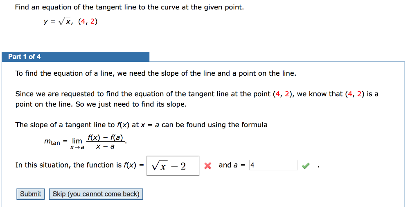This screenshot has height=207, width=419.
Task: Click the 'and a =' label text
Action: click(x=232, y=165)
